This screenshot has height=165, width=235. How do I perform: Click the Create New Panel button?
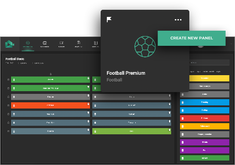(x=192, y=38)
